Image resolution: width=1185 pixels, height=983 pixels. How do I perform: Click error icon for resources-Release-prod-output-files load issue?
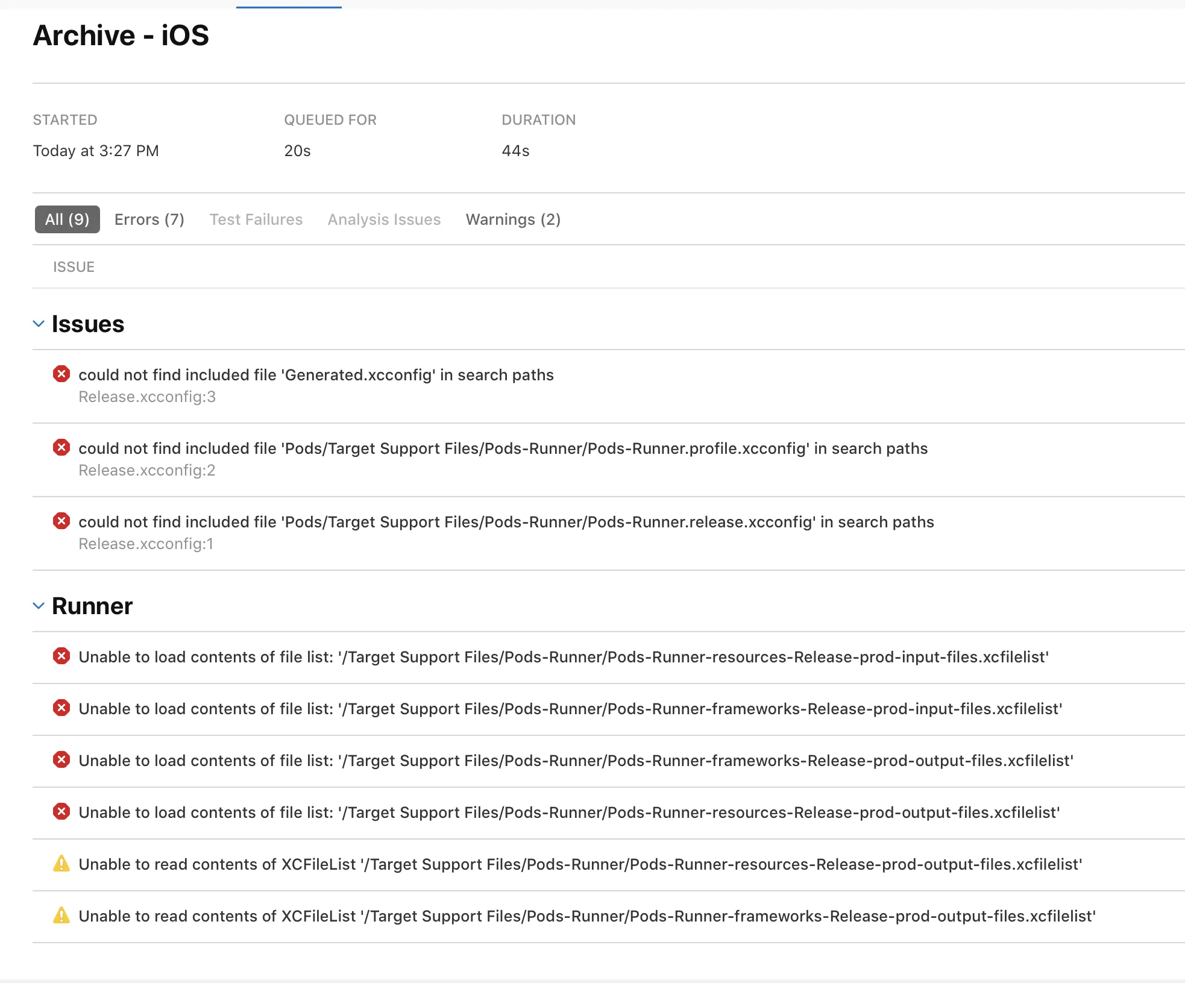click(x=61, y=812)
